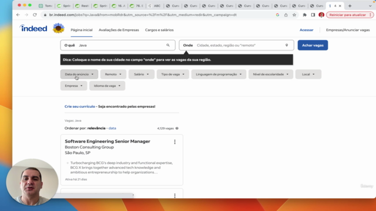Open the Chrome profile avatar

pyautogui.click(x=321, y=15)
